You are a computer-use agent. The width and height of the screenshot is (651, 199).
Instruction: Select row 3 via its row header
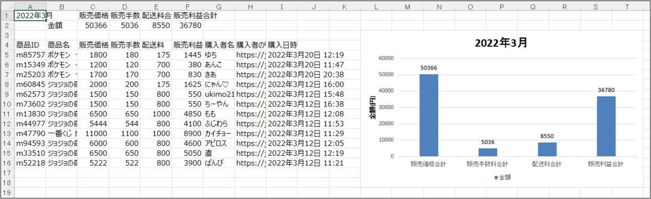point(7,35)
